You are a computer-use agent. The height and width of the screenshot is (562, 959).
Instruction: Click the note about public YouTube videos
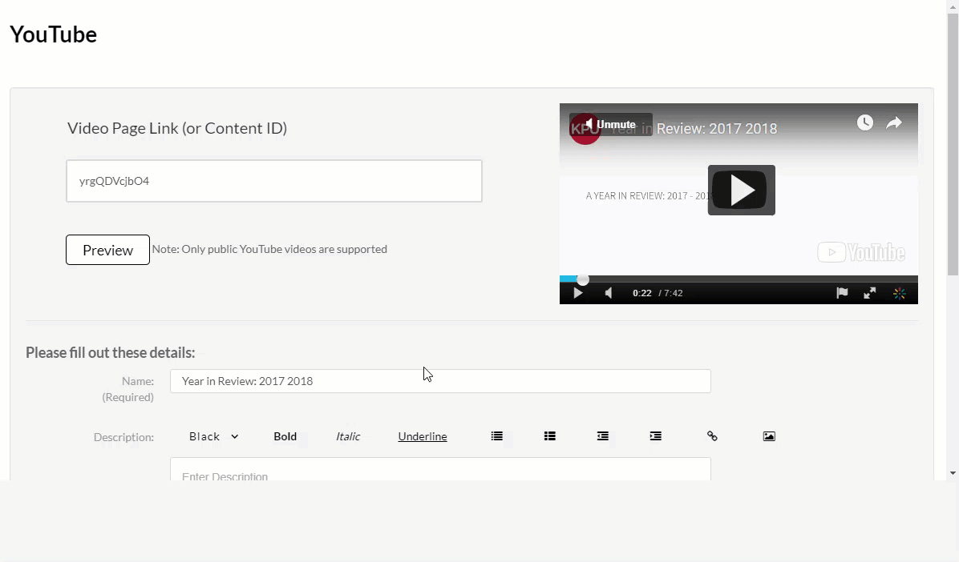269,249
